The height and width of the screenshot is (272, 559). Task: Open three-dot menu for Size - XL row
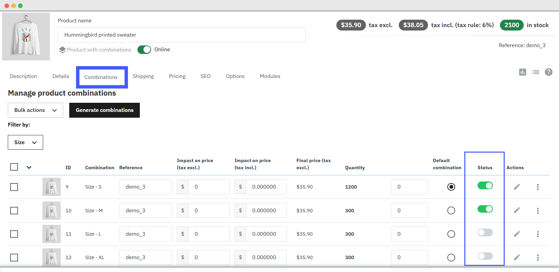click(538, 257)
